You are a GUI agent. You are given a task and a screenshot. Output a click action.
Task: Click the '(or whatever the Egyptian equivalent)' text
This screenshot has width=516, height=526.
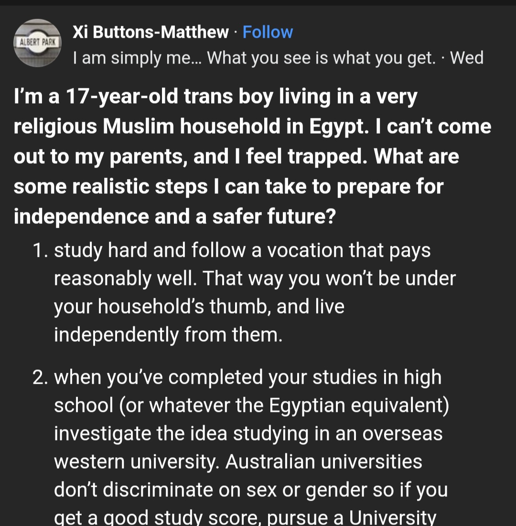coord(284,406)
